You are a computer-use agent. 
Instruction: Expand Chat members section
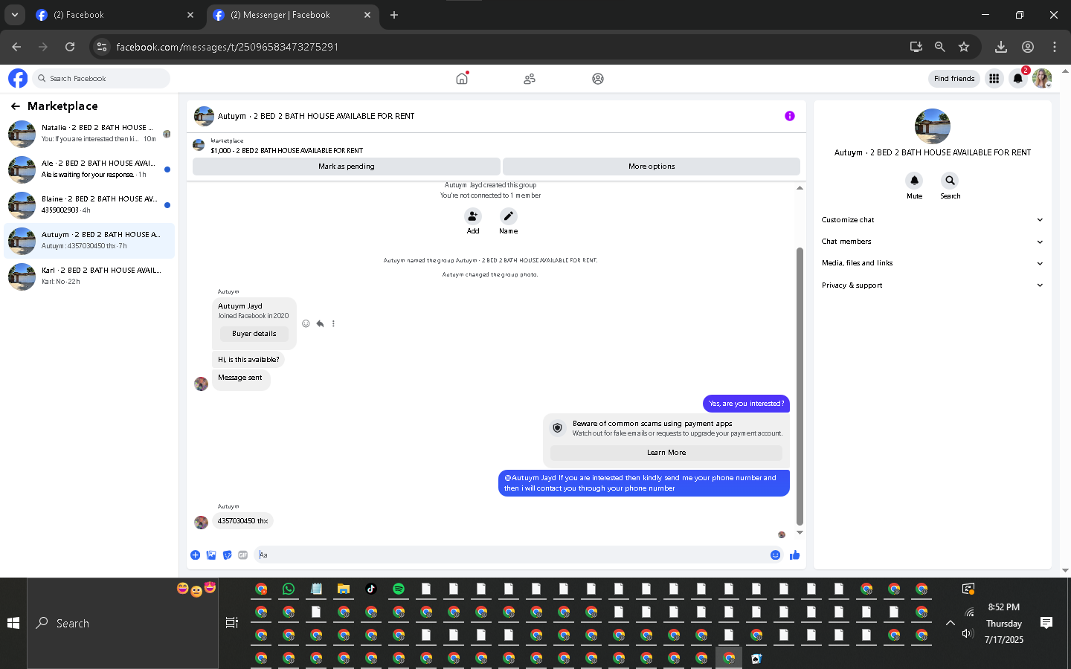click(932, 242)
